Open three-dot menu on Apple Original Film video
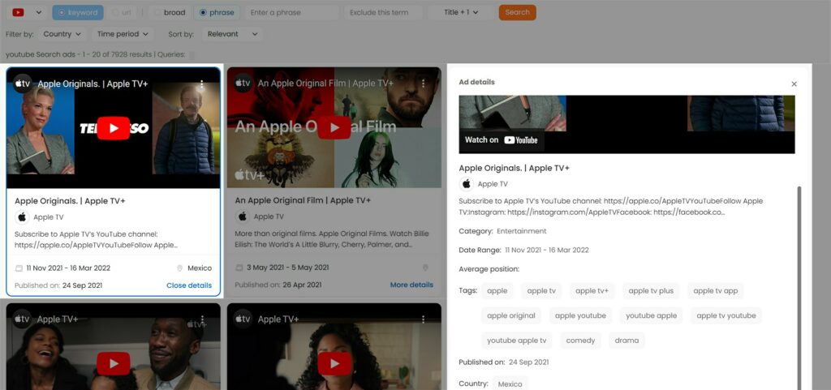This screenshot has width=831, height=390. 423,83
